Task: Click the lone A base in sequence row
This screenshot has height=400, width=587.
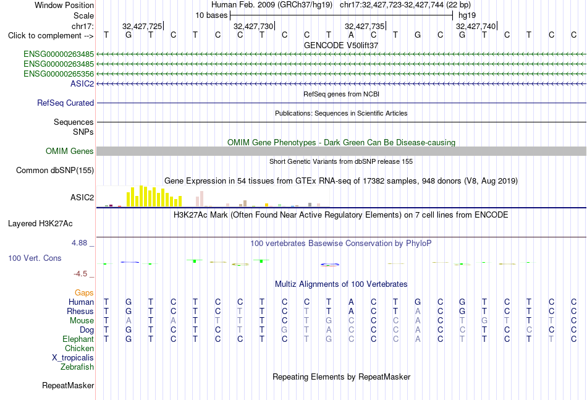Action: click(x=351, y=35)
